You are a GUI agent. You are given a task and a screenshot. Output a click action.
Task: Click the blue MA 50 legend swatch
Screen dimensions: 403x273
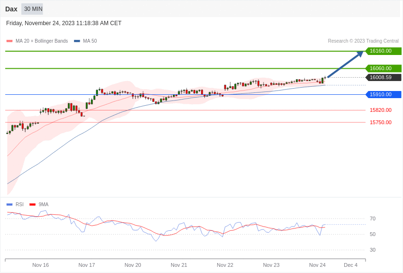point(77,41)
